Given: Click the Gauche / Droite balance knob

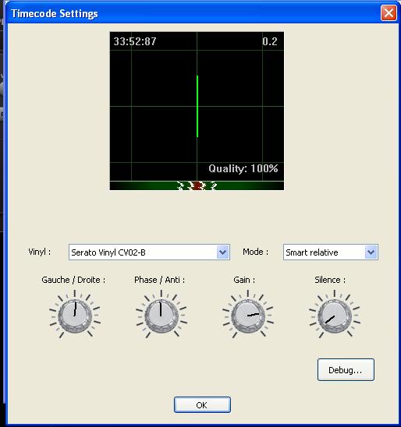Looking at the screenshot, I should [x=75, y=316].
